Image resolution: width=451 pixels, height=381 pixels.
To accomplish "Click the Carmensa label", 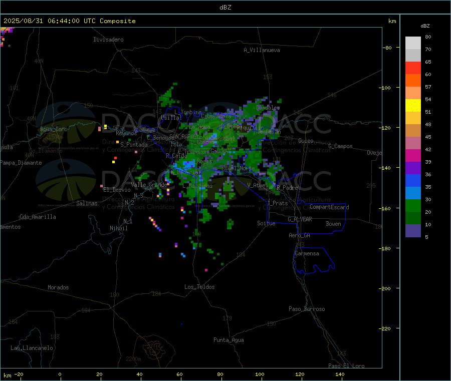I will [x=307, y=254].
